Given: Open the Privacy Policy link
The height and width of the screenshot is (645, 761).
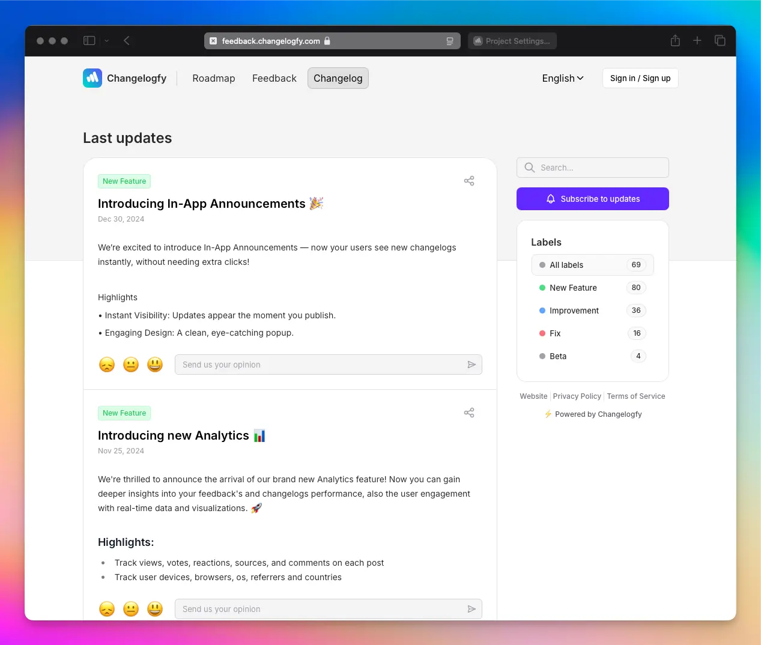Looking at the screenshot, I should (x=577, y=396).
